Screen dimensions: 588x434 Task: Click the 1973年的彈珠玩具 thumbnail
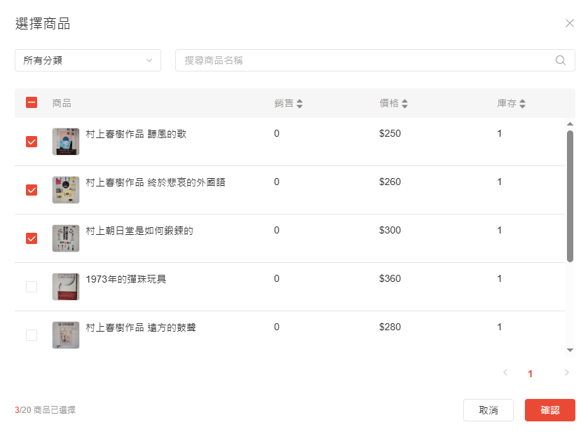coord(66,287)
